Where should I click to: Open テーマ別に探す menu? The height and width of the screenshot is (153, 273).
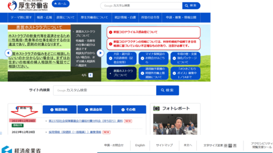click(21, 17)
